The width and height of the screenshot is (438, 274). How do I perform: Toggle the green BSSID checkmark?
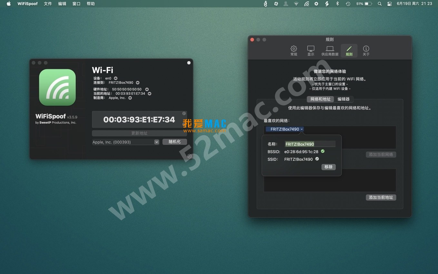click(x=323, y=151)
